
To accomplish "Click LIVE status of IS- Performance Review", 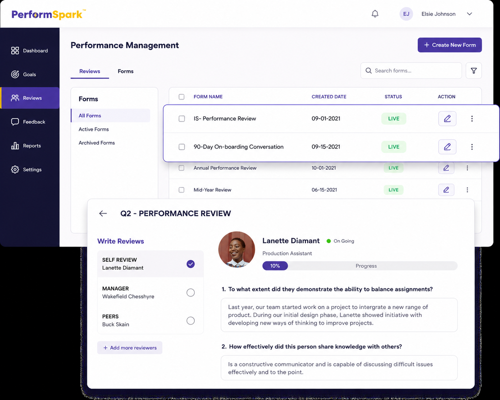I will coord(394,119).
